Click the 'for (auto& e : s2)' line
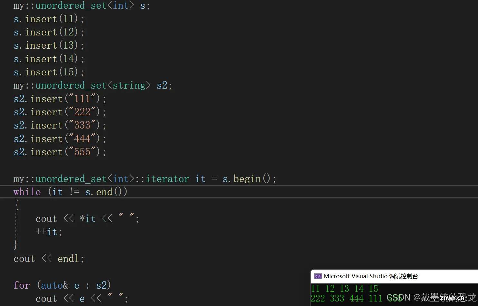478x306 pixels. pos(62,285)
